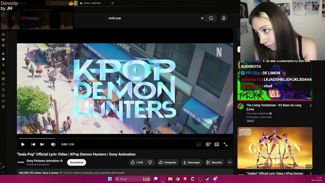Open The Living Tombstone video title
The image size is (325, 183).
274,107
